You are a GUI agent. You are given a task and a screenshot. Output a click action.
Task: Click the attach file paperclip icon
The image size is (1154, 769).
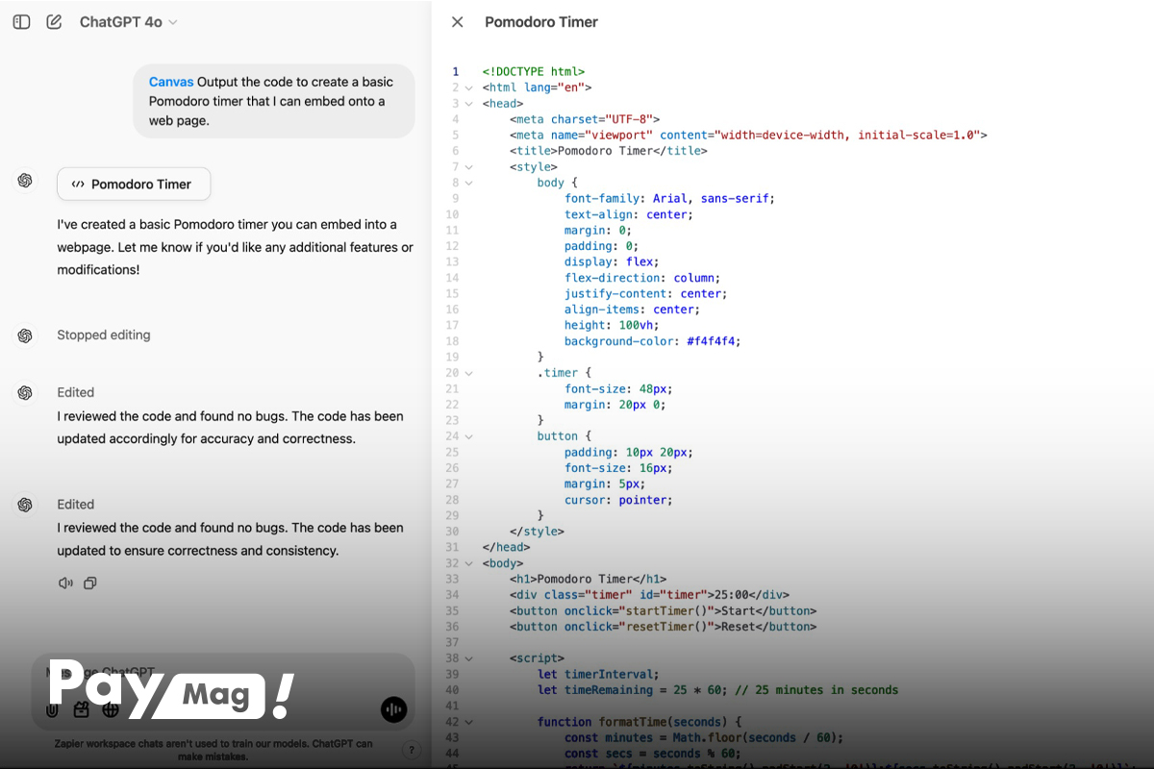point(53,710)
